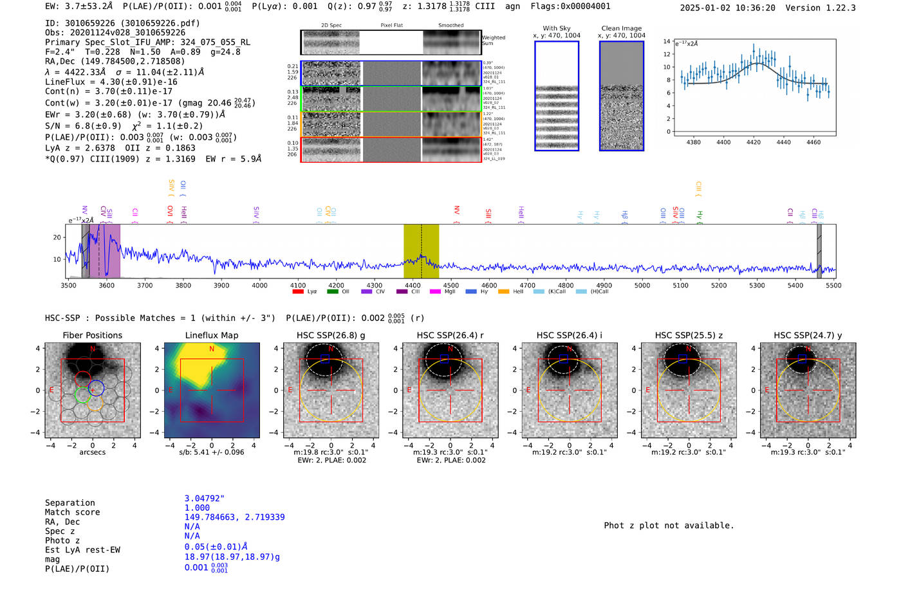The image size is (901, 613).
Task: Click the Obs 20201124v028_3010659226 line
Action: pos(115,32)
